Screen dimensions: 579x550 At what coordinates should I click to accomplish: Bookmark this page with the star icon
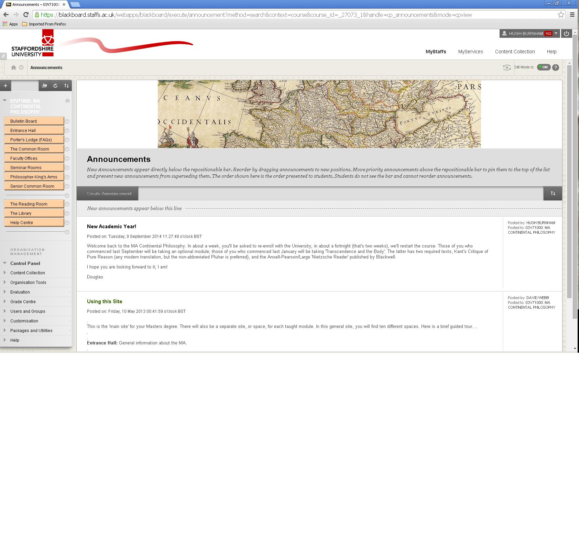pyautogui.click(x=561, y=14)
